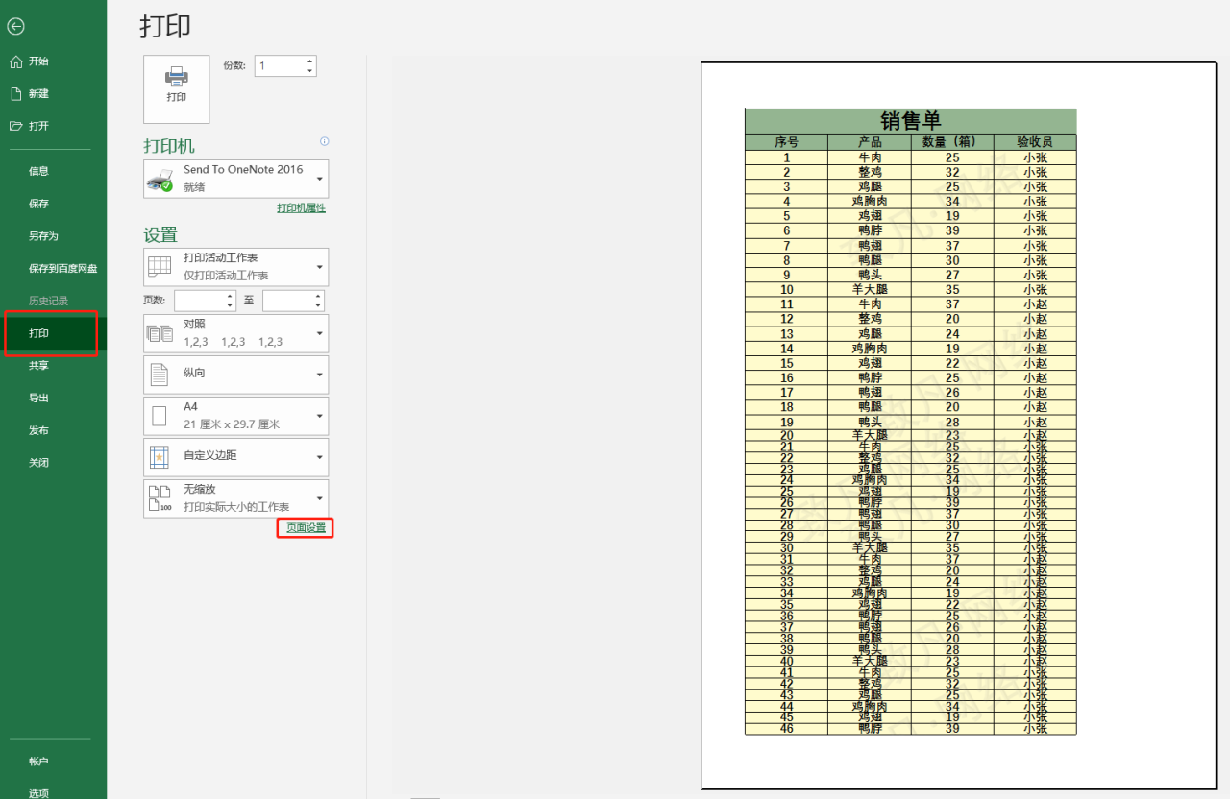Click the portrait orientation icon beside 纵向

160,375
